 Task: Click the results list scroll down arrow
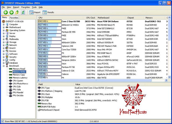tap(169, 77)
